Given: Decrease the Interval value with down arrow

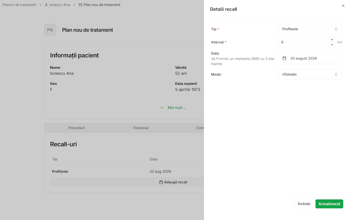Looking at the screenshot, I should click(x=332, y=45).
